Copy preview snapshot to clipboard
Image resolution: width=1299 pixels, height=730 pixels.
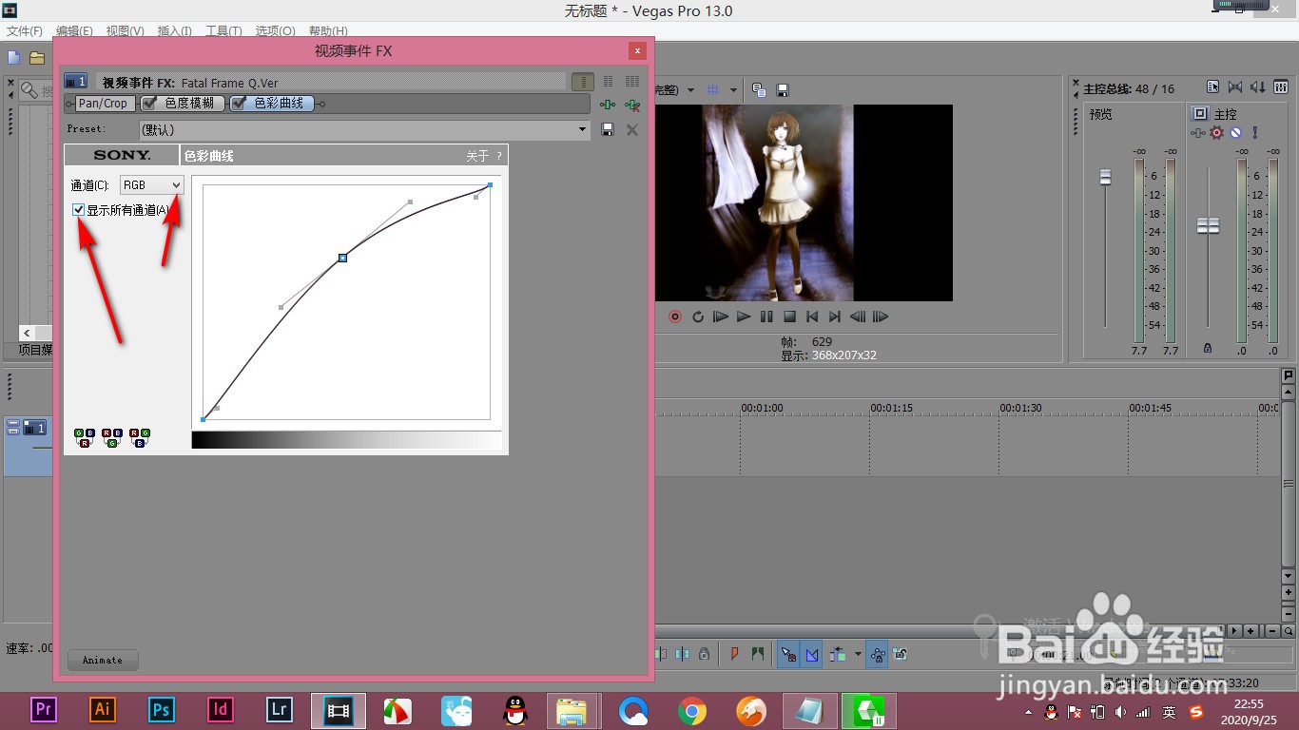click(759, 90)
